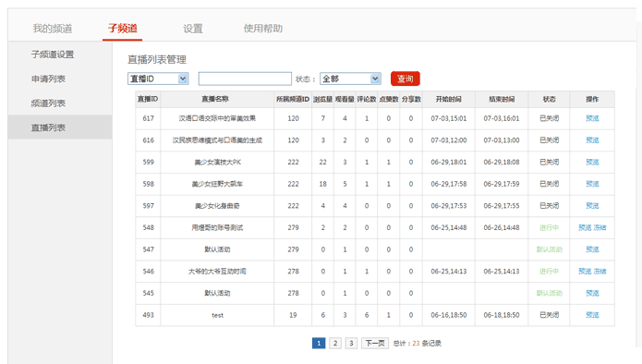642x364 pixels.
Task: Click live ID cell 597
Action: 148,205
